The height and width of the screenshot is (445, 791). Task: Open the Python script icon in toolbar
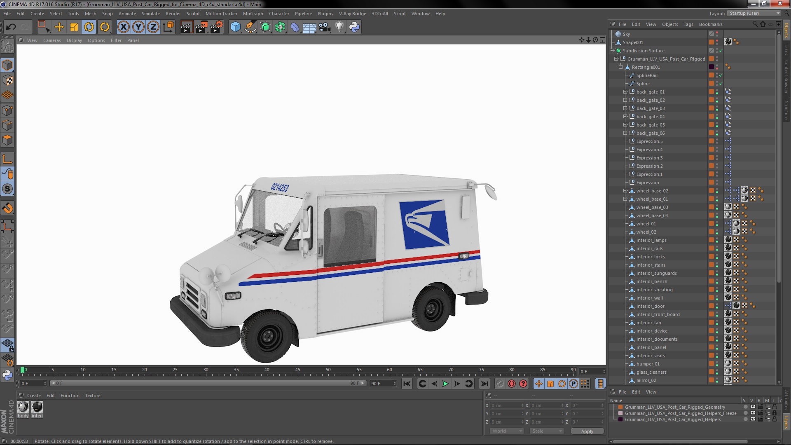coord(354,27)
